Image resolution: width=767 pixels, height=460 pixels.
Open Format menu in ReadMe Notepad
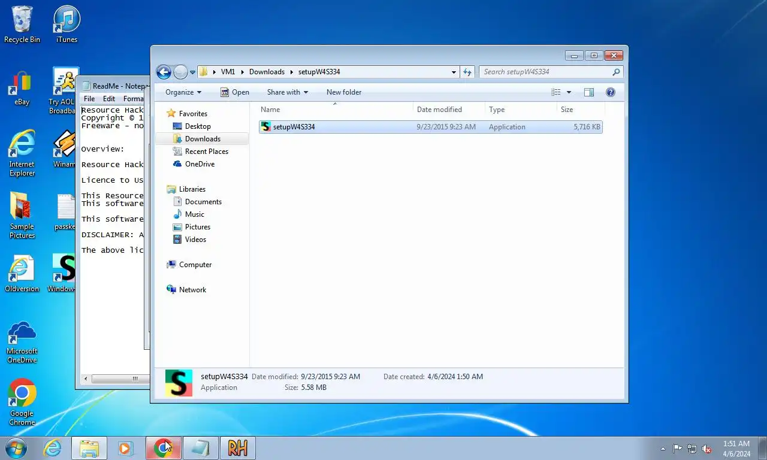pos(134,99)
